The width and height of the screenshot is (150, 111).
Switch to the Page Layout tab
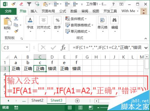[x=48, y=11]
